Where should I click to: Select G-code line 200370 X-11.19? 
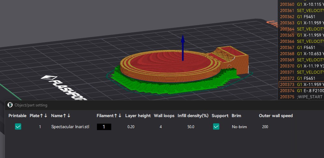(302, 66)
